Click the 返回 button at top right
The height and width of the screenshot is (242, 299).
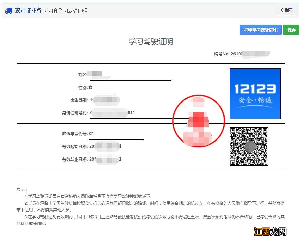[x=286, y=10]
